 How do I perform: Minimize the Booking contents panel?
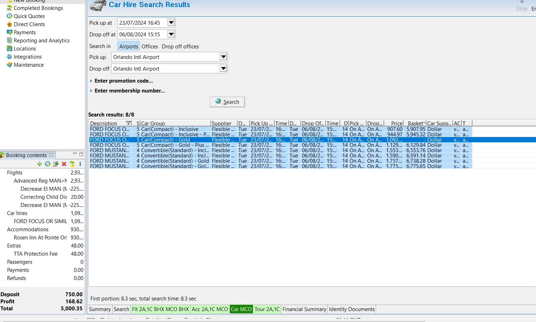point(75,154)
